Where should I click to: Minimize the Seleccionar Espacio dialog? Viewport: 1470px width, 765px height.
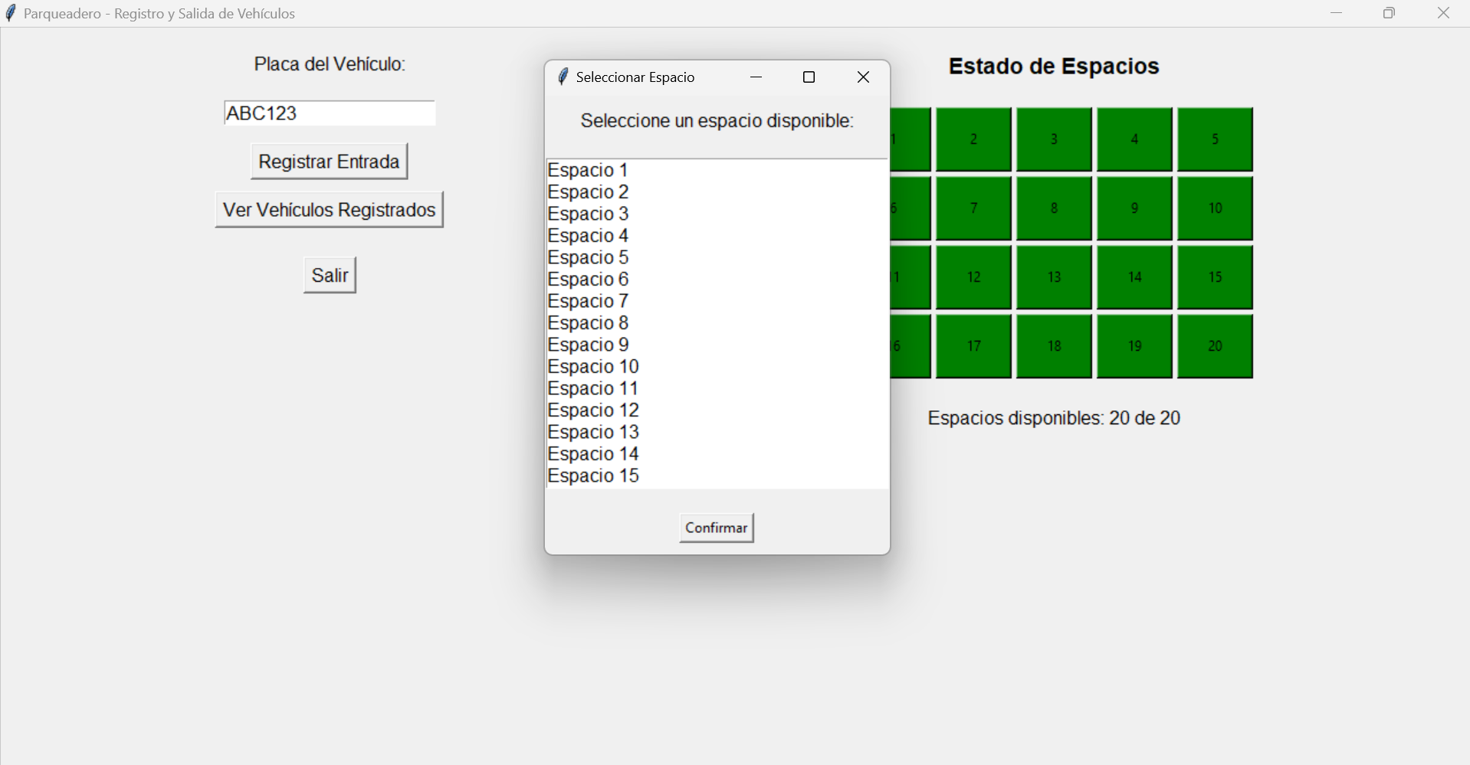click(756, 77)
